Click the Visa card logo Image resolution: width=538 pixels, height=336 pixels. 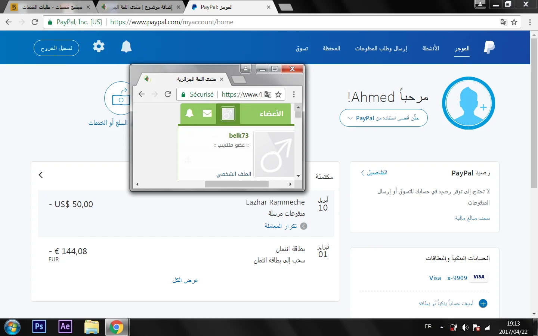(x=479, y=277)
